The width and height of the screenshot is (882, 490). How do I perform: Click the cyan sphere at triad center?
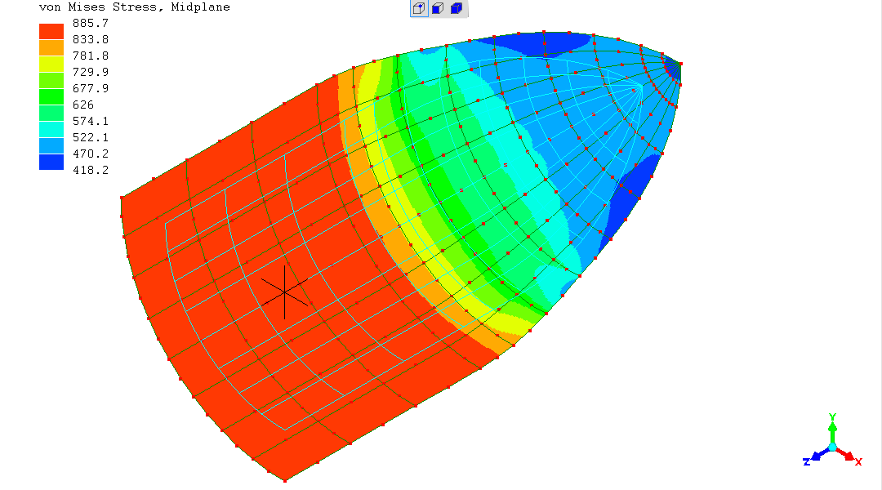coord(832,447)
